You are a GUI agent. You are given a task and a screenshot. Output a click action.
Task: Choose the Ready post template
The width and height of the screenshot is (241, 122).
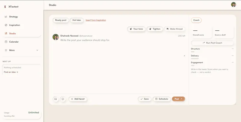61,20
